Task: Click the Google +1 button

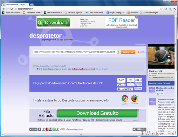Action: (x=130, y=85)
